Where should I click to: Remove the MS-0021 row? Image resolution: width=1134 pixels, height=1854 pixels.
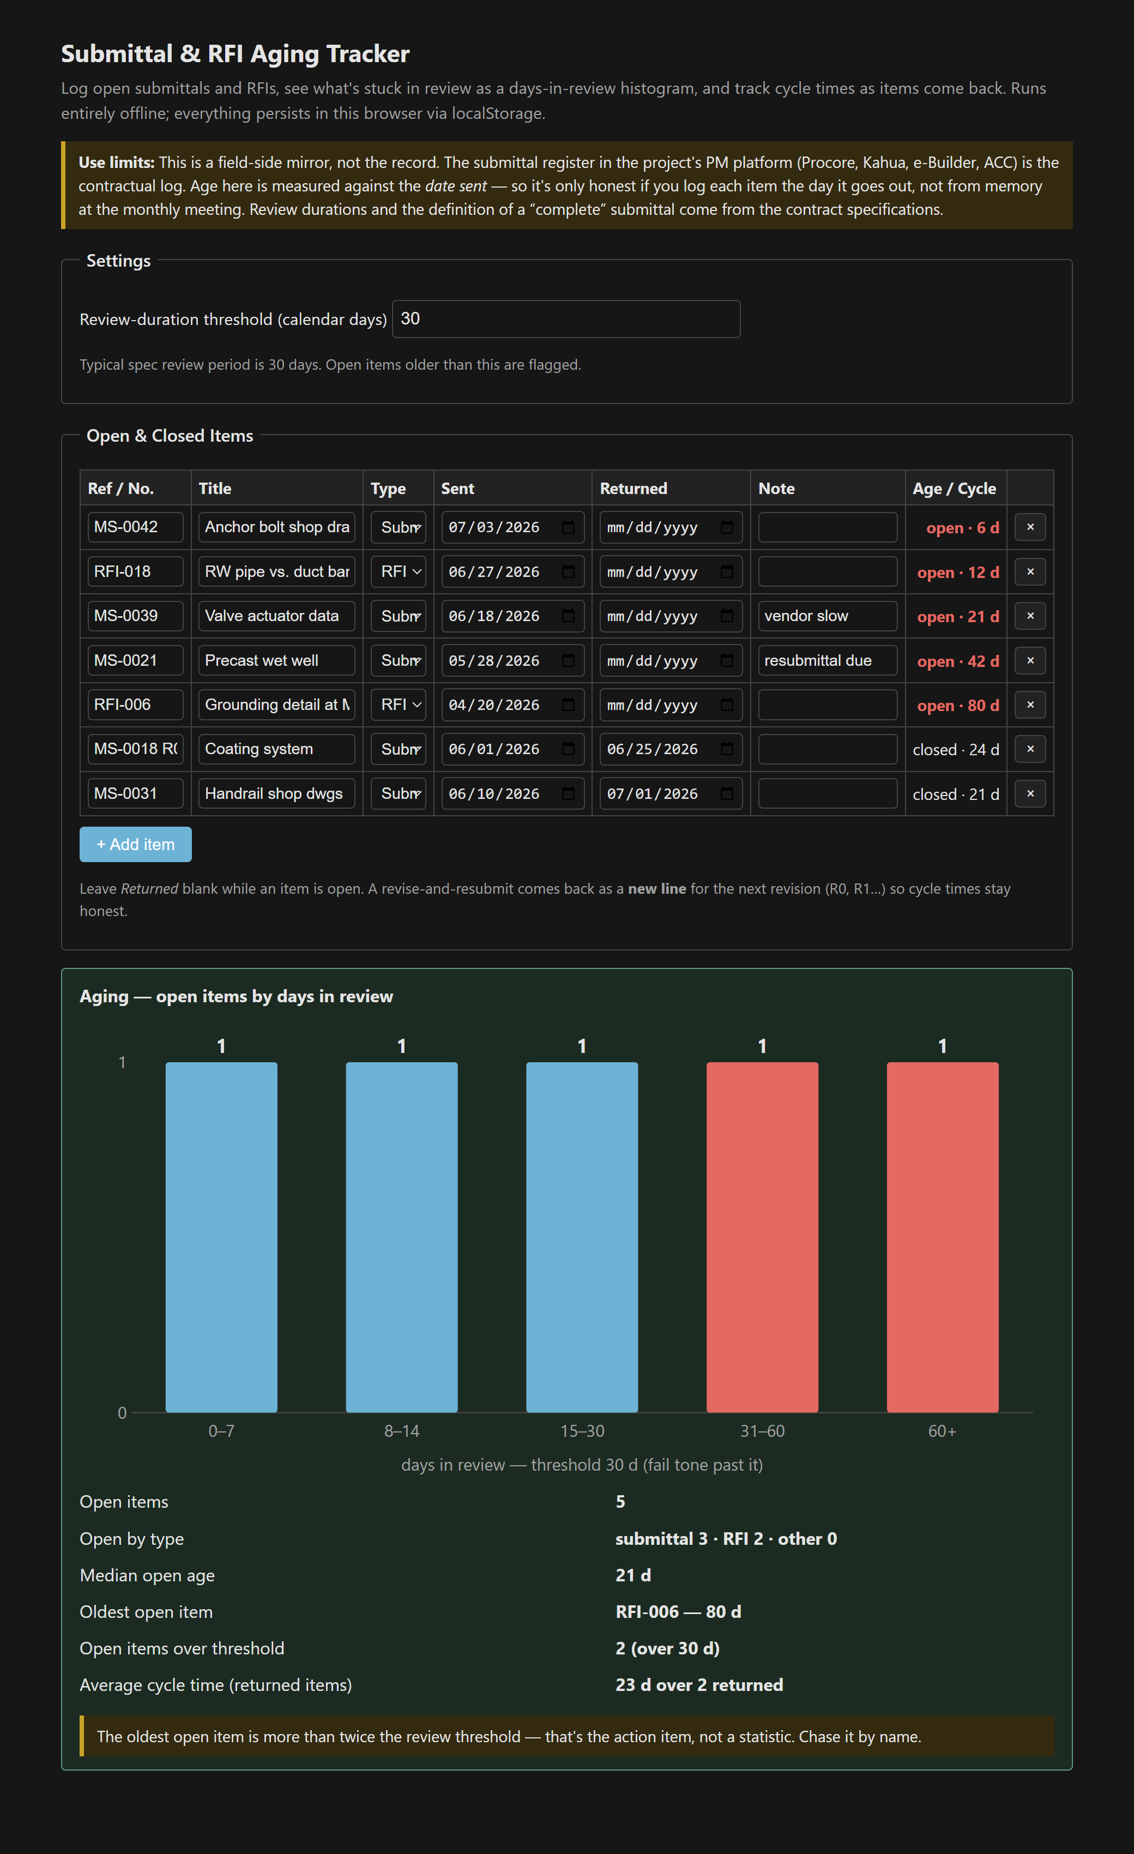(x=1029, y=660)
